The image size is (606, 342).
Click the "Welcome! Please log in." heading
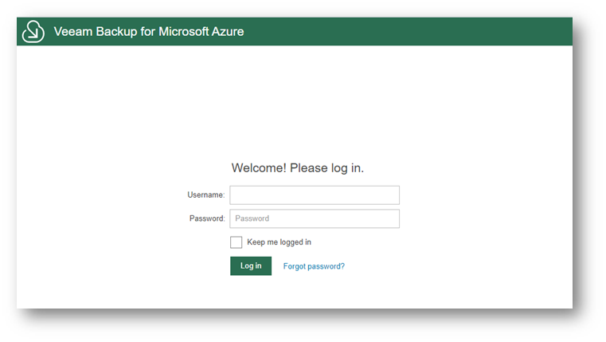(x=298, y=168)
